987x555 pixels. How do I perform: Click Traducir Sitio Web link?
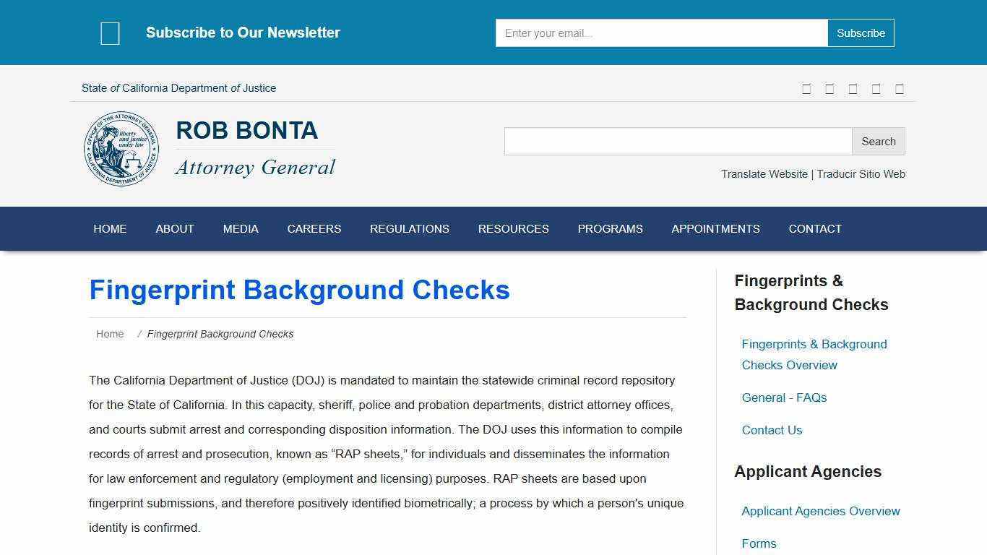861,174
